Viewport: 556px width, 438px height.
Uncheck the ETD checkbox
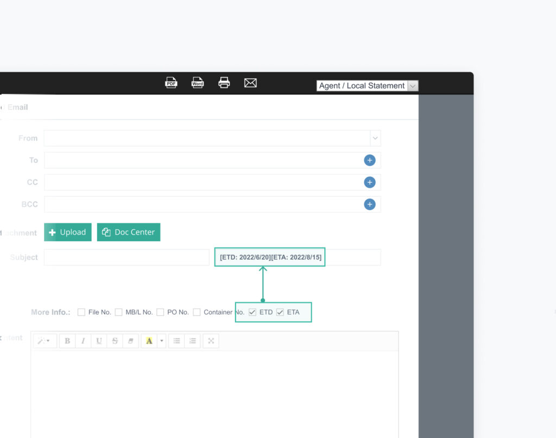tap(252, 312)
